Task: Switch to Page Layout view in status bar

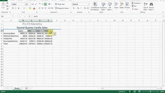Action: pyautogui.click(x=135, y=91)
